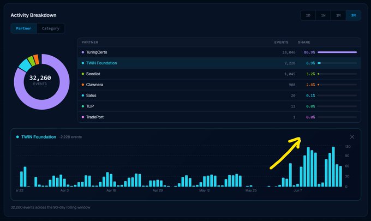Click the 2,228 events value in table
The image size is (371, 221).
[290, 63]
